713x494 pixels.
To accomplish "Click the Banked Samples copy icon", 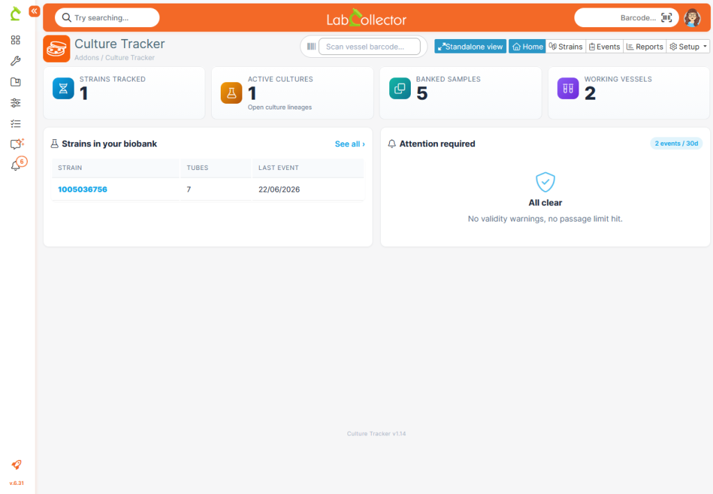I will pyautogui.click(x=400, y=88).
